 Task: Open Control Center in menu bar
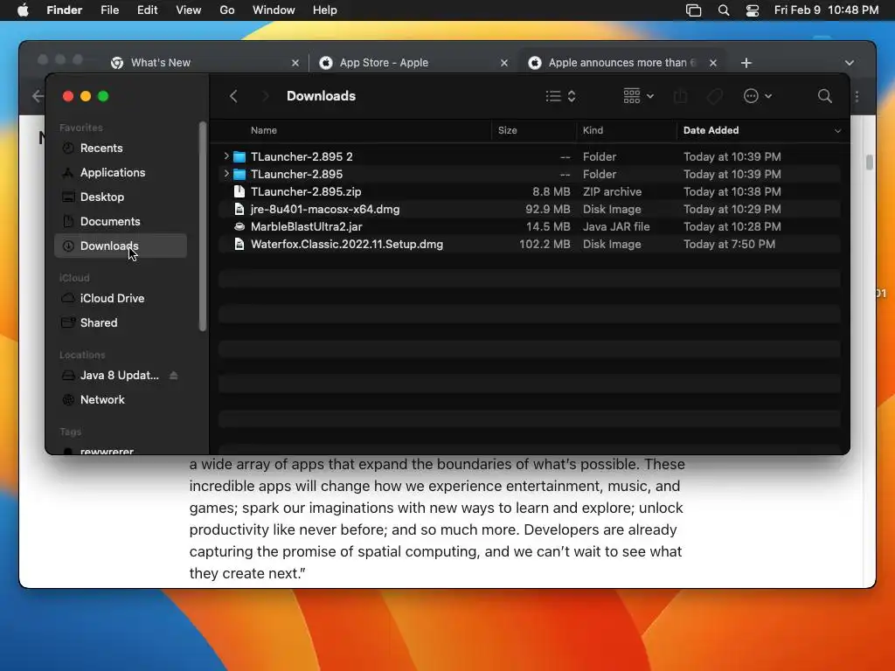coord(753,10)
